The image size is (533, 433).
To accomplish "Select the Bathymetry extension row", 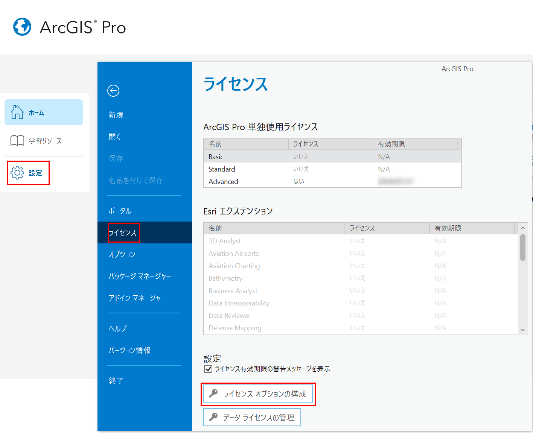I will click(361, 278).
